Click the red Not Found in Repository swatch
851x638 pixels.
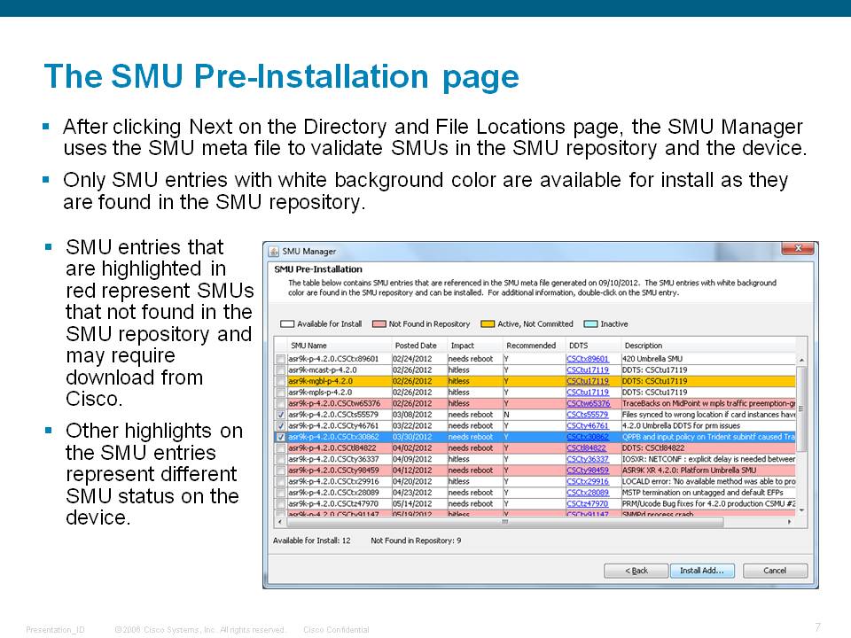379,324
